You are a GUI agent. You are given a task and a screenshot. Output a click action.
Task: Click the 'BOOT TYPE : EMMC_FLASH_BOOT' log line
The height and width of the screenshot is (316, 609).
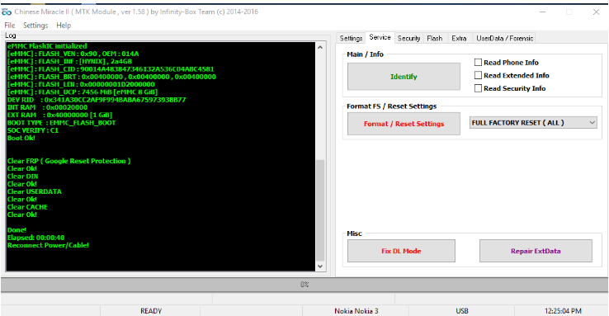pos(61,123)
